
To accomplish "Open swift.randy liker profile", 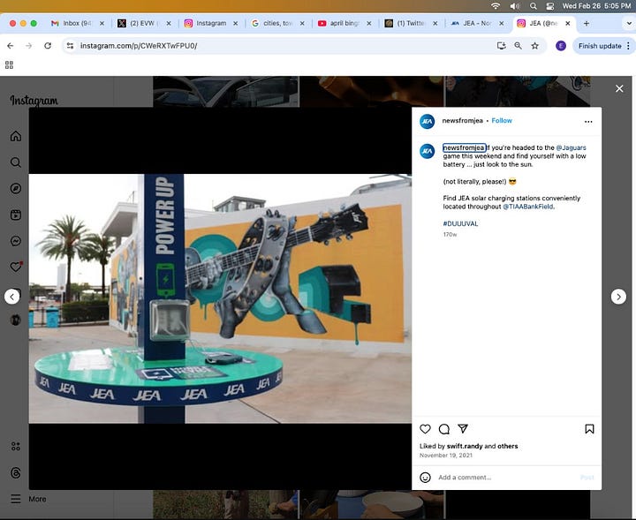I will [x=465, y=446].
